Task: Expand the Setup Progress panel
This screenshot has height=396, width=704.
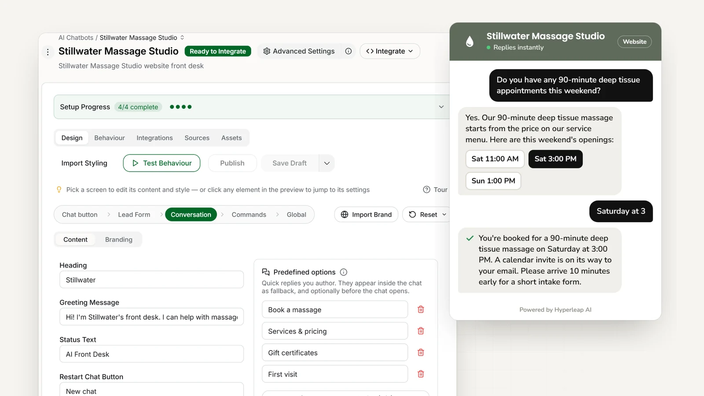Action: coord(441,107)
